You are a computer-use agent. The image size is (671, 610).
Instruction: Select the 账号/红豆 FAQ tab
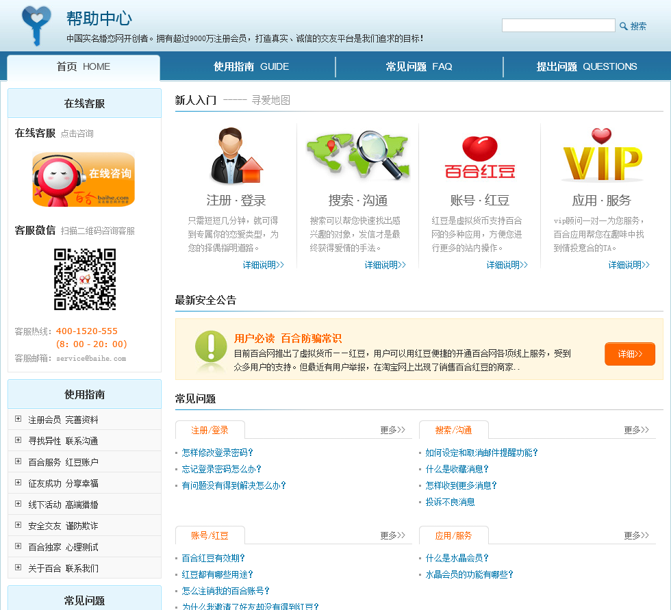coord(210,535)
